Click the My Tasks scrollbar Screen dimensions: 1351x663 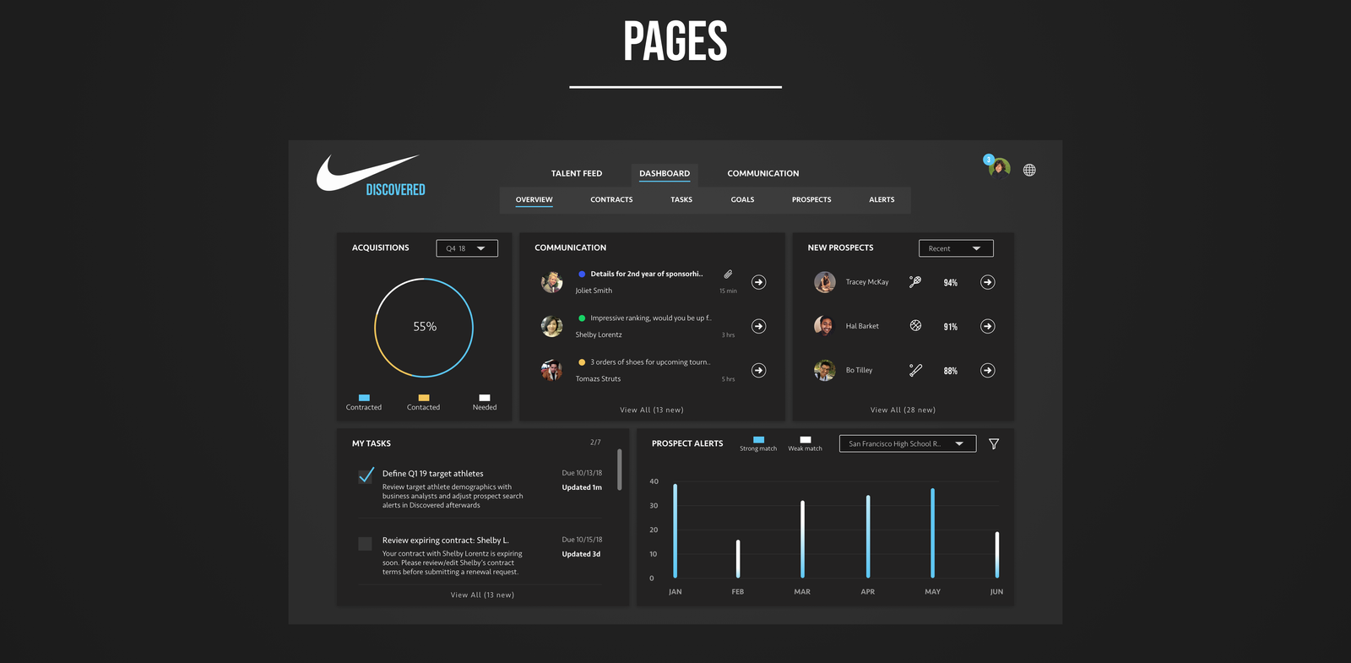coord(620,470)
